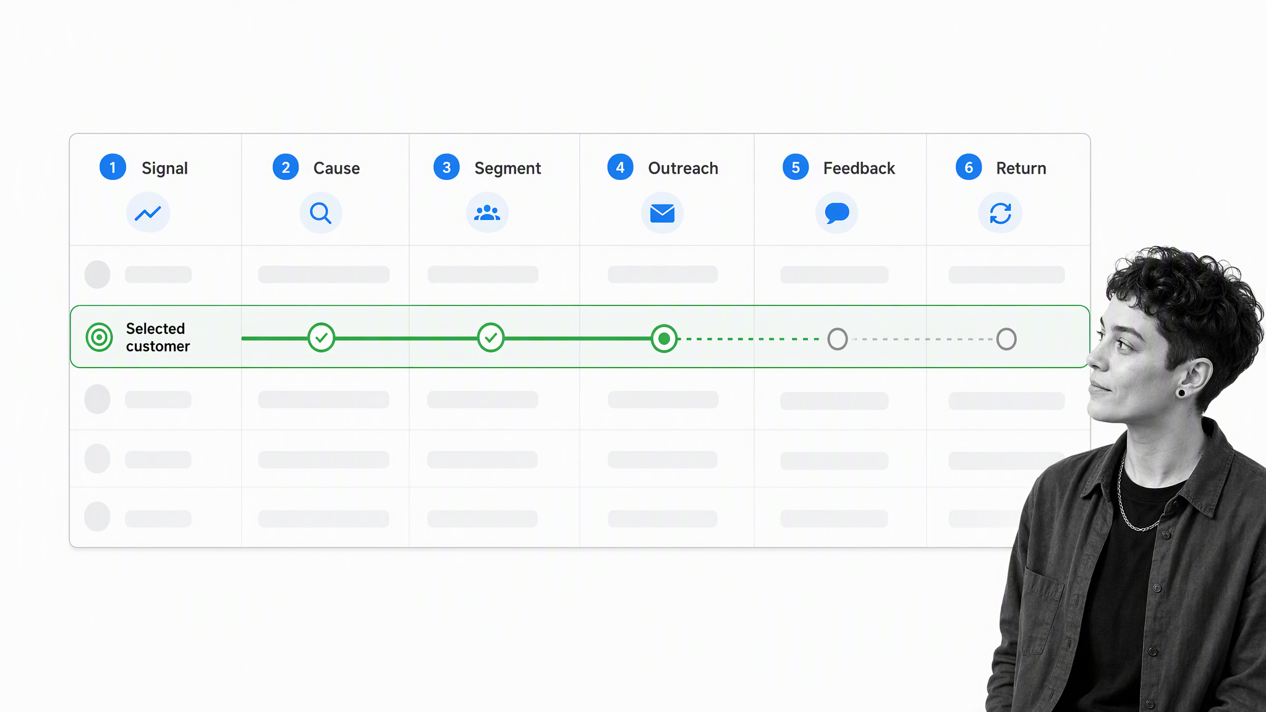Select step number 6 badge
The image size is (1266, 712).
[x=969, y=167]
